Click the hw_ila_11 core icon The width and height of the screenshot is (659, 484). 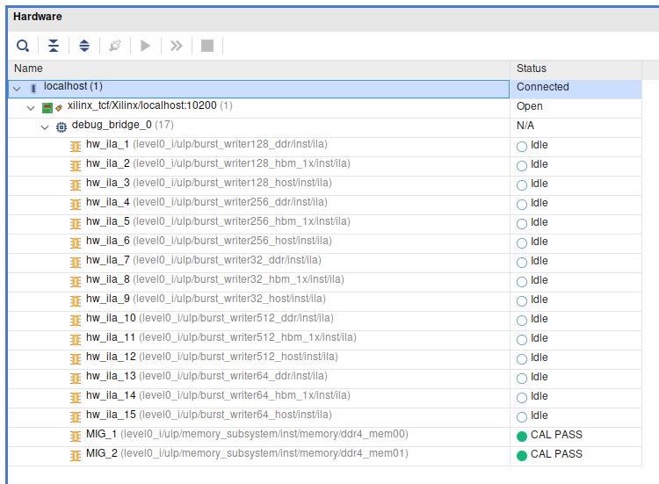(76, 340)
